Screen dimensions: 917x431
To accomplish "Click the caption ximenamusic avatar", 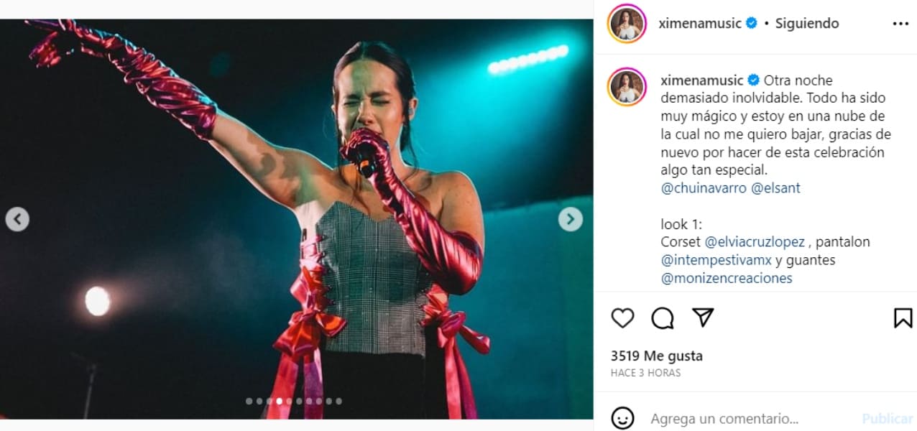I will pyautogui.click(x=627, y=87).
